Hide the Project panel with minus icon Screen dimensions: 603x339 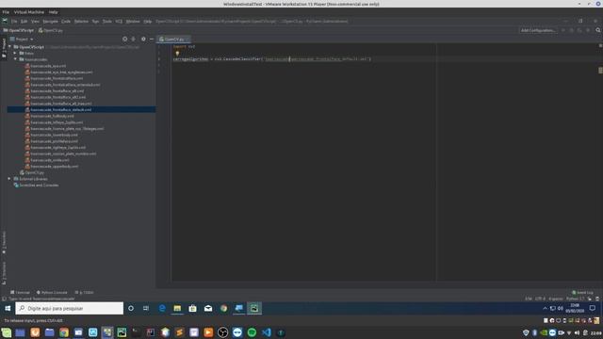pos(152,39)
